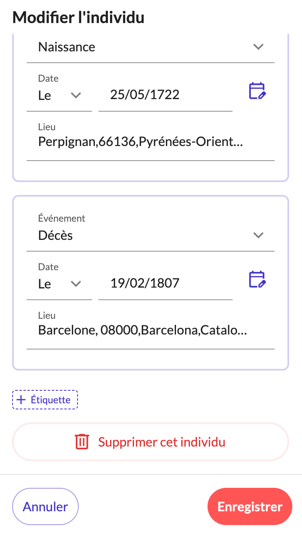
Task: Click the Lieu label above Perpignan
Action: pos(46,127)
